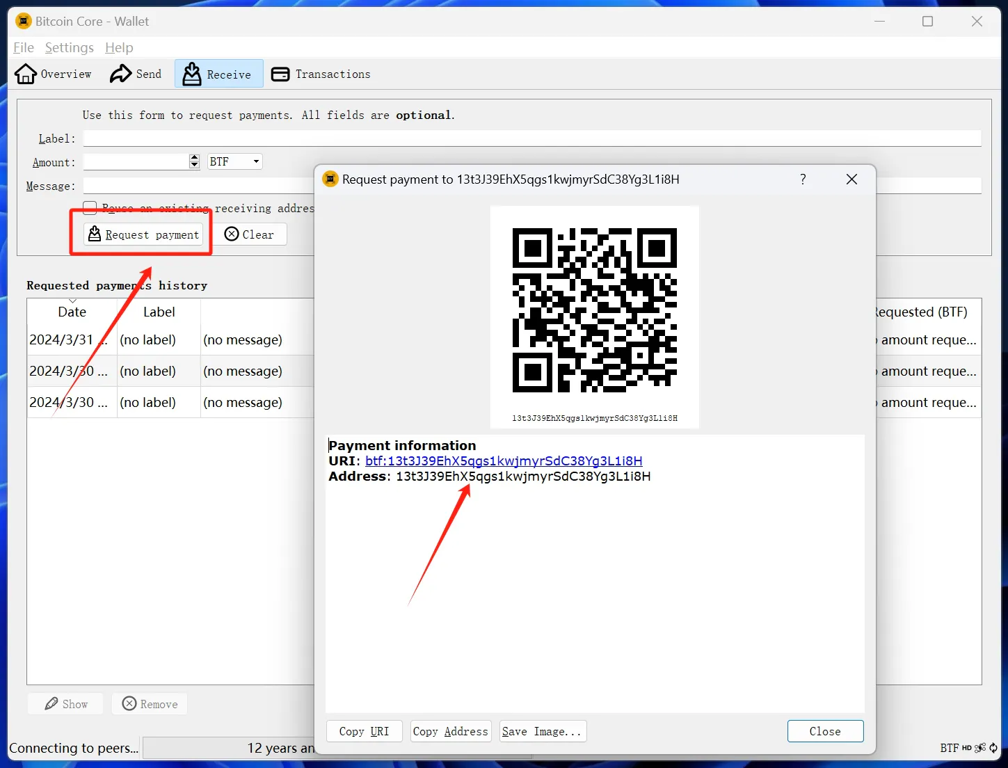Click the Request payment button
This screenshot has height=768, width=1008.
click(x=144, y=234)
